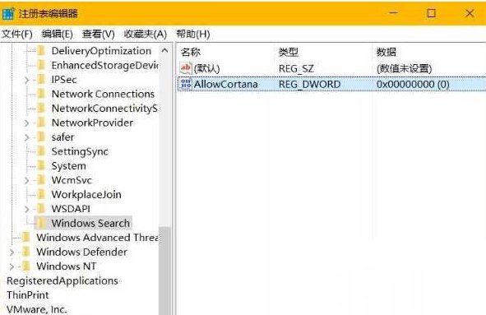Click the 0x00000000 (0) data cell
This screenshot has height=315, width=486.
pos(413,84)
